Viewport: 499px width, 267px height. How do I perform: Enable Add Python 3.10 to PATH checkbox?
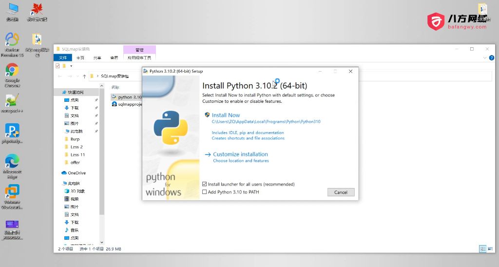click(x=205, y=192)
